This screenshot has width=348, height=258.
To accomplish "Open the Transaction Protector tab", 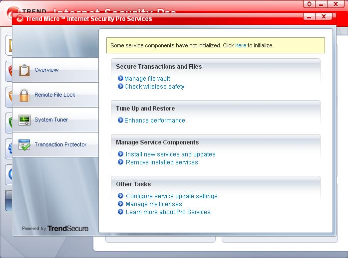I will click(55, 145).
